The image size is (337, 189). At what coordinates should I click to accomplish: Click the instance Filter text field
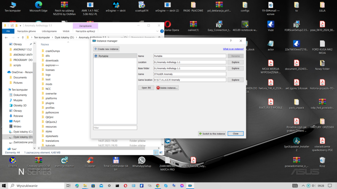click(115, 128)
